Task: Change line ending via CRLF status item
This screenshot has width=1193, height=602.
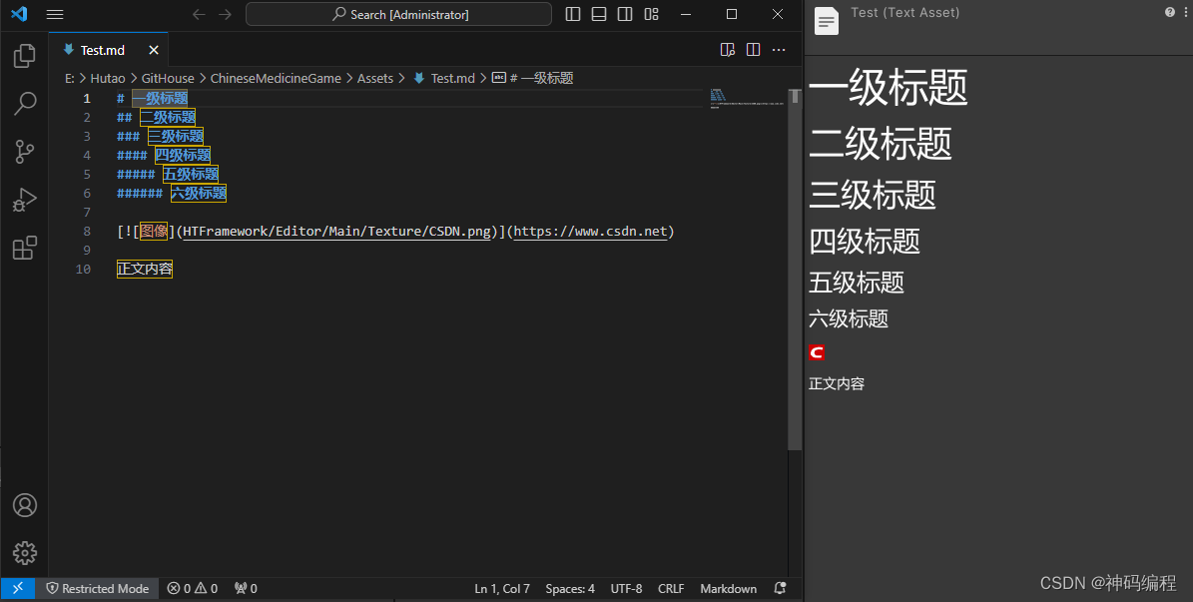Action: (x=671, y=588)
